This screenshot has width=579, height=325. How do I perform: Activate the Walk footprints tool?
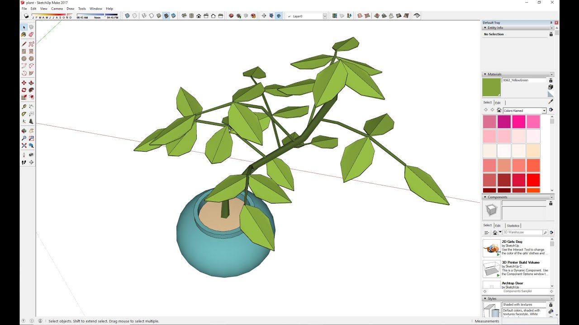click(24, 162)
